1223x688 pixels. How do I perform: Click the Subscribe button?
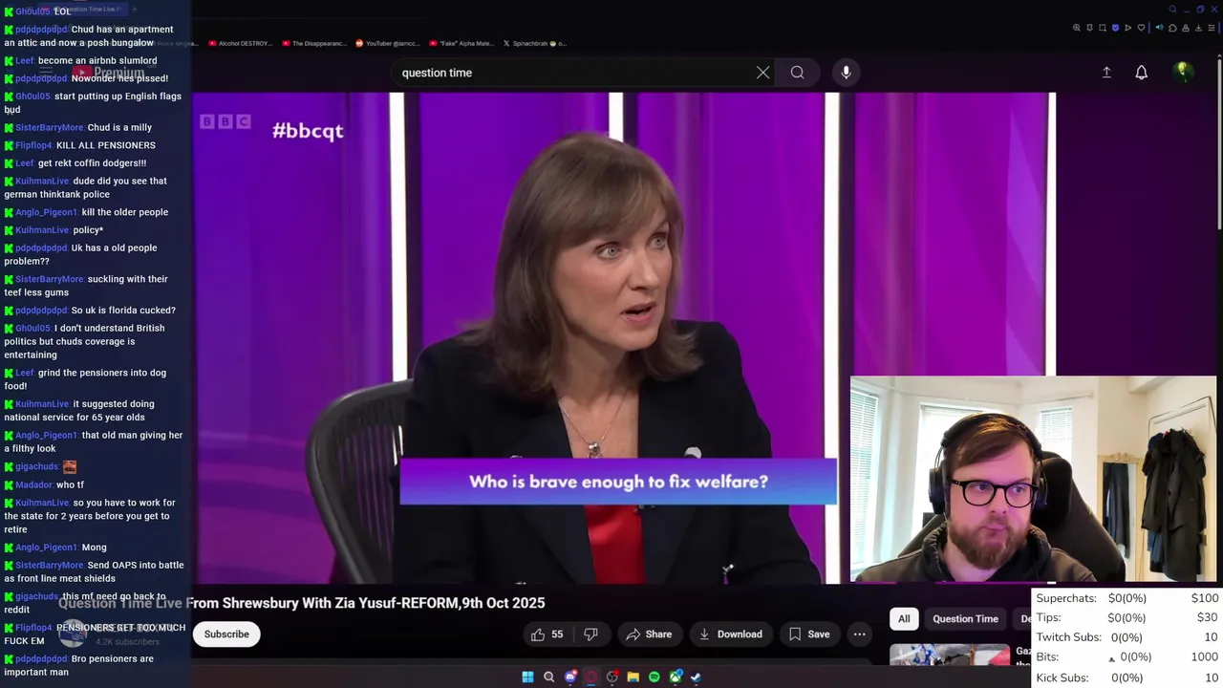226,634
